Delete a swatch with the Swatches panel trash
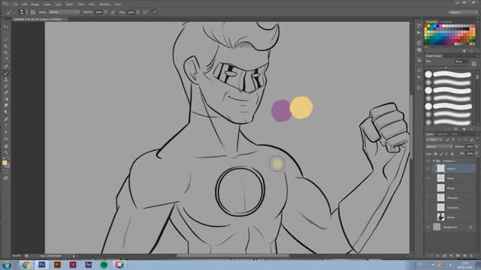The height and width of the screenshot is (270, 481). tap(471, 51)
